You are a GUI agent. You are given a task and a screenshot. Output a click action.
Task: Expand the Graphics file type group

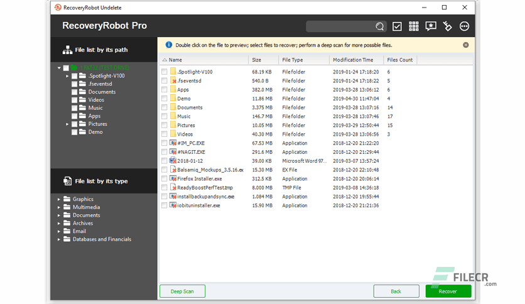(59, 199)
